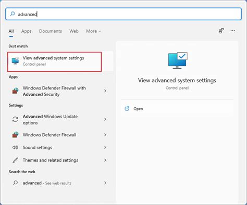Click the speaker icon for Sound settings
The image size is (247, 205).
click(15, 147)
